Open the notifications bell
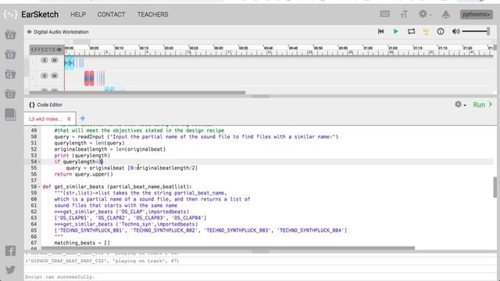The height and width of the screenshot is (281, 500). point(446,14)
